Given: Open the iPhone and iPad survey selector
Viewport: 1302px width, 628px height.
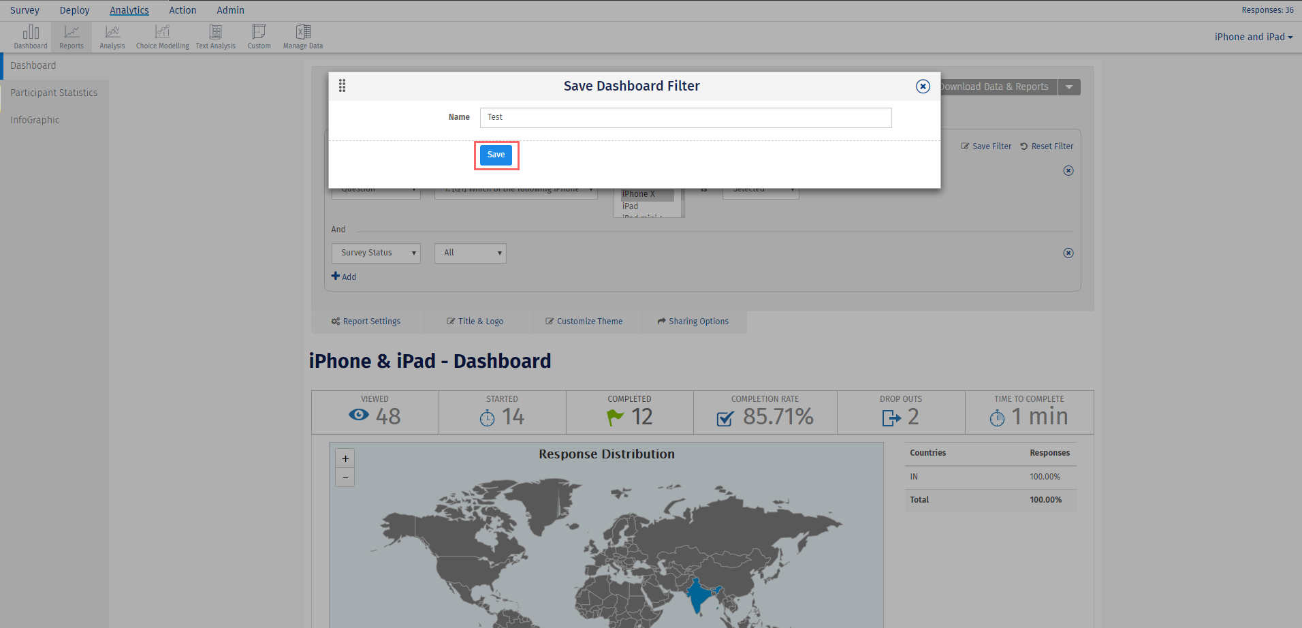Looking at the screenshot, I should tap(1252, 37).
